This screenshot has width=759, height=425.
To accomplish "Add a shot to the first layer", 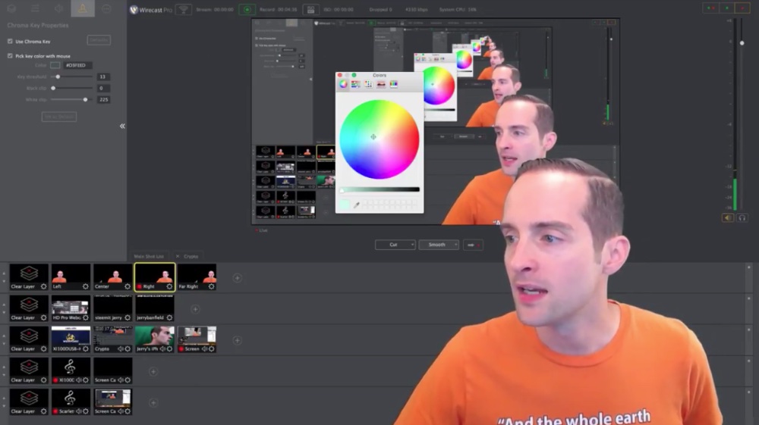I will point(237,278).
